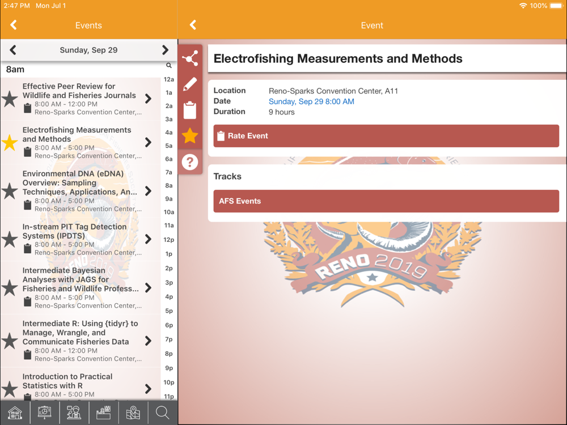
Task: Tap the small search magnifier above time index
Action: [x=169, y=65]
